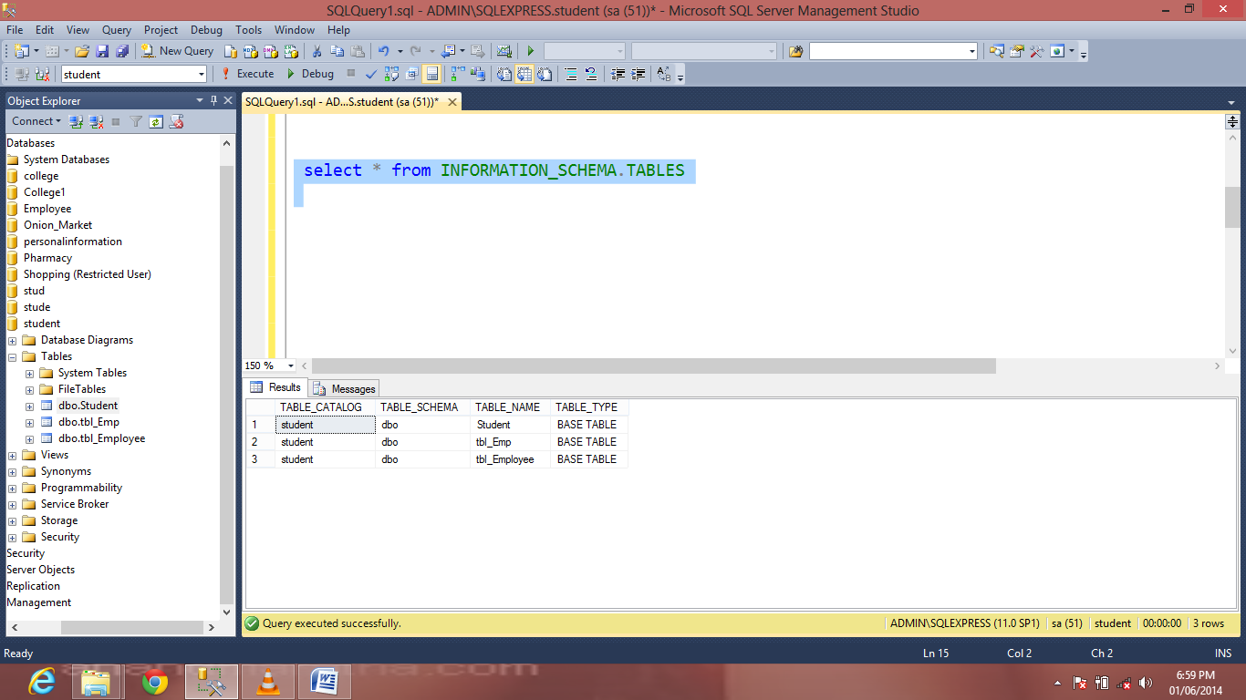The image size is (1246, 700).
Task: Click the Open File folder icon
Action: [82, 51]
